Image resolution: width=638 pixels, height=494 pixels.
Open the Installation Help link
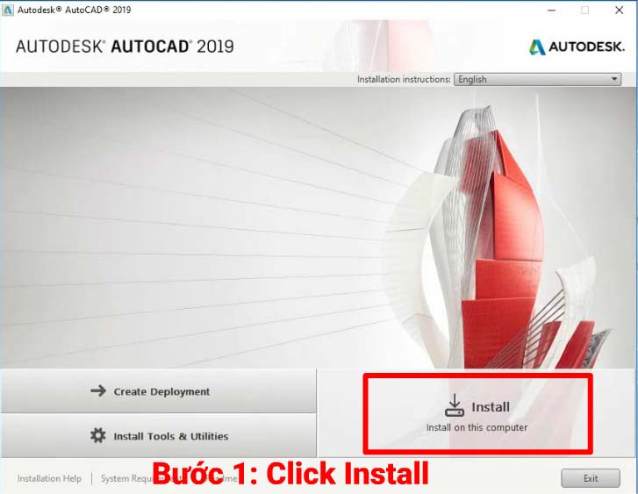[49, 478]
